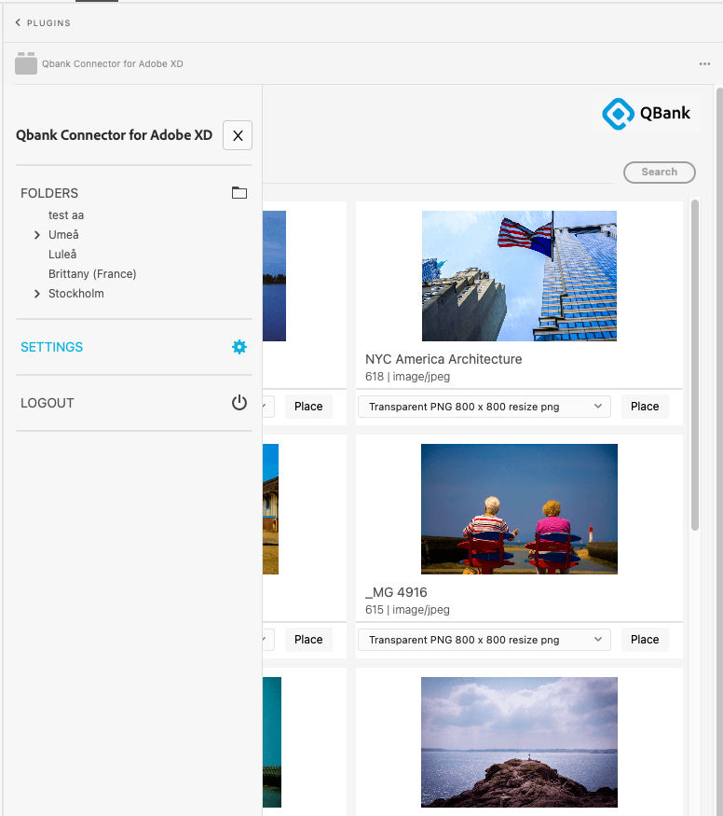Select NYC America Architecture thumbnail
The image size is (723, 816).
pos(519,276)
